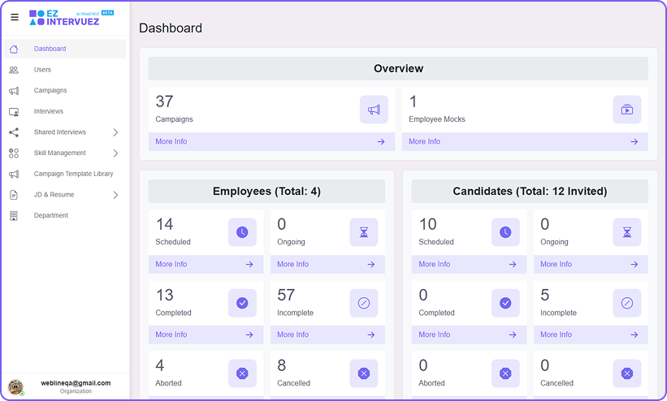Open Campaign Template Library in sidebar
This screenshot has height=401, width=667.
73,174
